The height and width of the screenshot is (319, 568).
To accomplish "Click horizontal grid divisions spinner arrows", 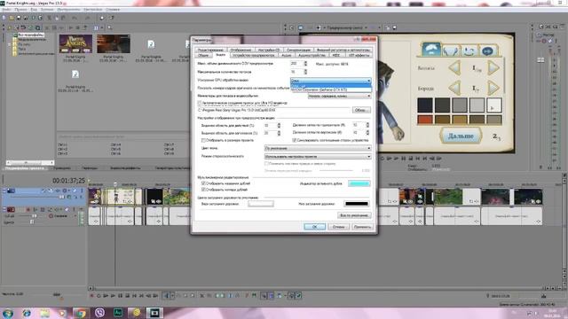I will [x=367, y=125].
